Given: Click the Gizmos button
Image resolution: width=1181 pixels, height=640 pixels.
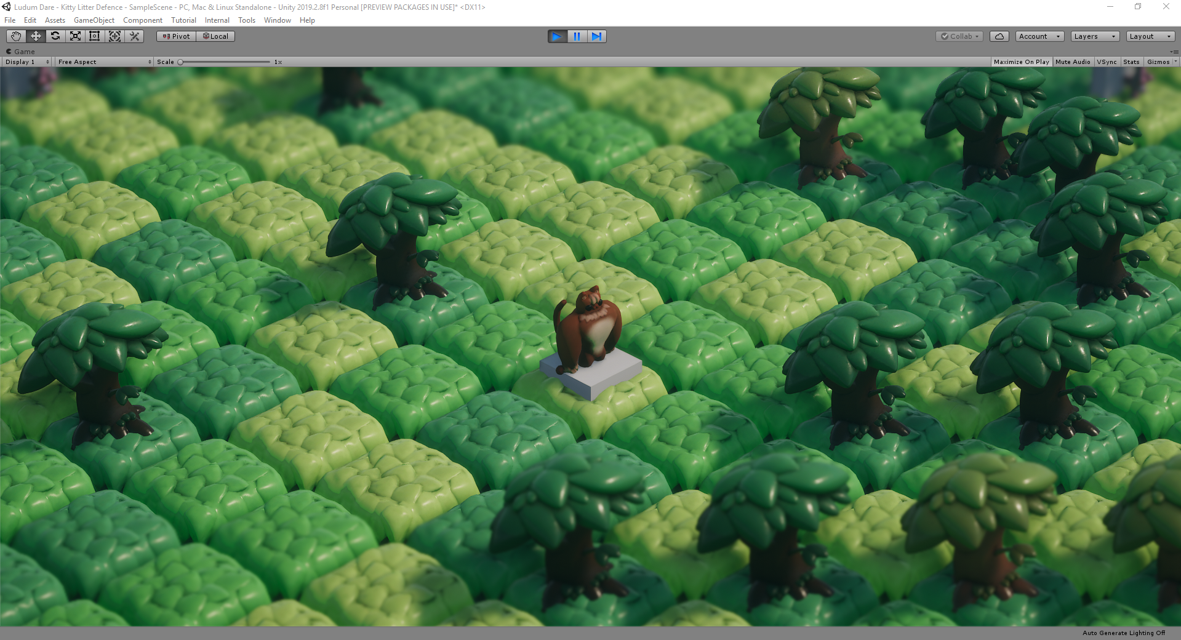Looking at the screenshot, I should [x=1158, y=62].
